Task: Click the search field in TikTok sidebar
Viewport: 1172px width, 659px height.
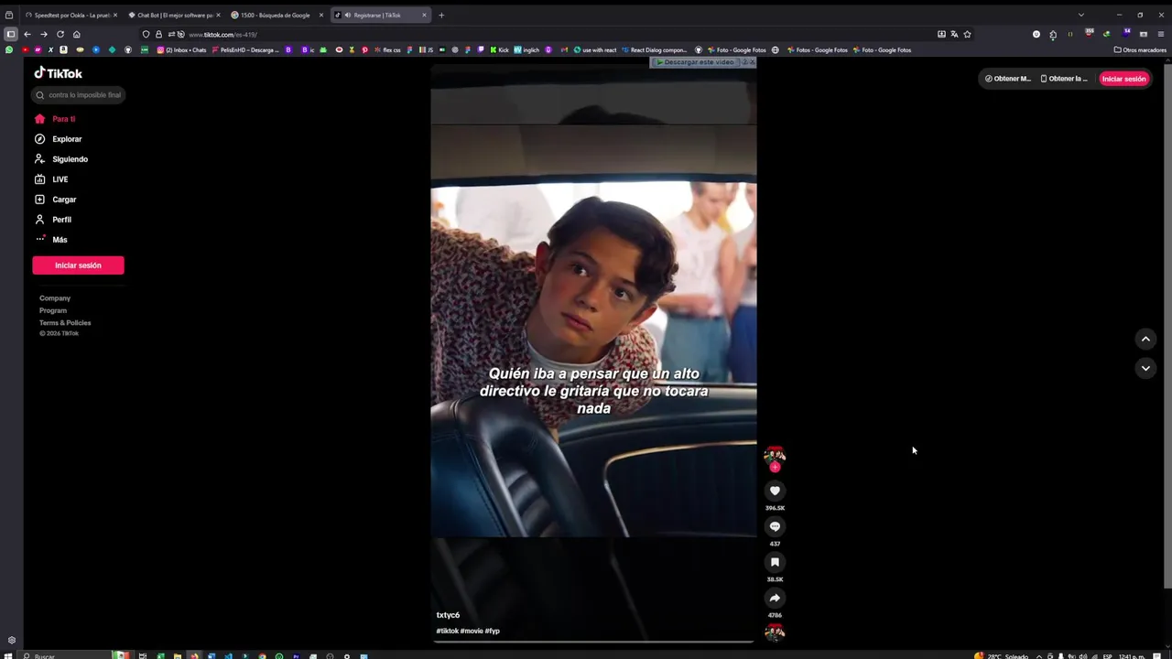Action: pyautogui.click(x=78, y=95)
